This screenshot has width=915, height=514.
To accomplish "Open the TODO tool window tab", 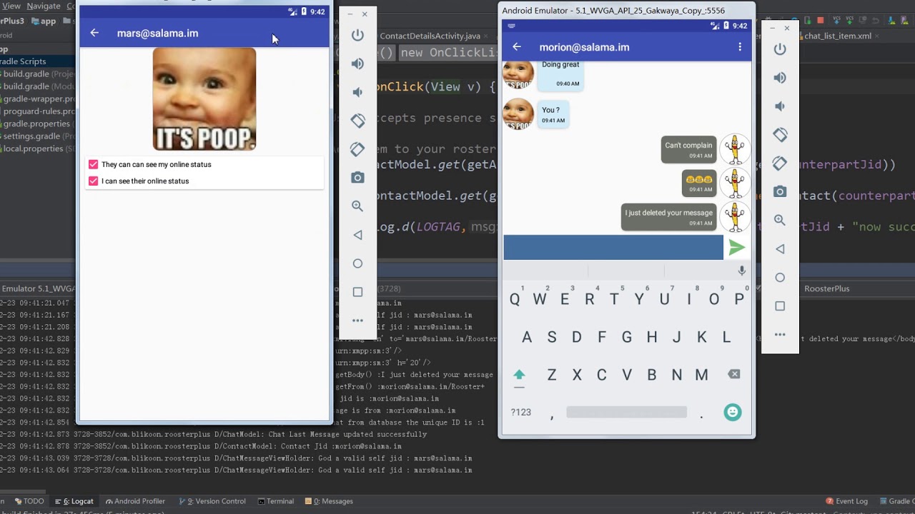I will (29, 501).
